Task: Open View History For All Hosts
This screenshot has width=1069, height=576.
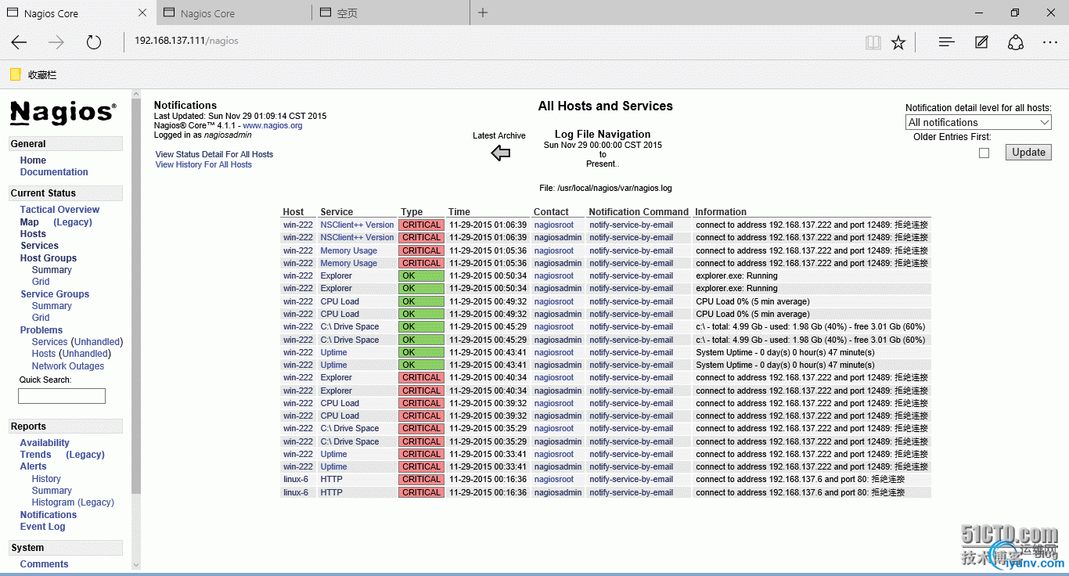Action: pos(203,164)
